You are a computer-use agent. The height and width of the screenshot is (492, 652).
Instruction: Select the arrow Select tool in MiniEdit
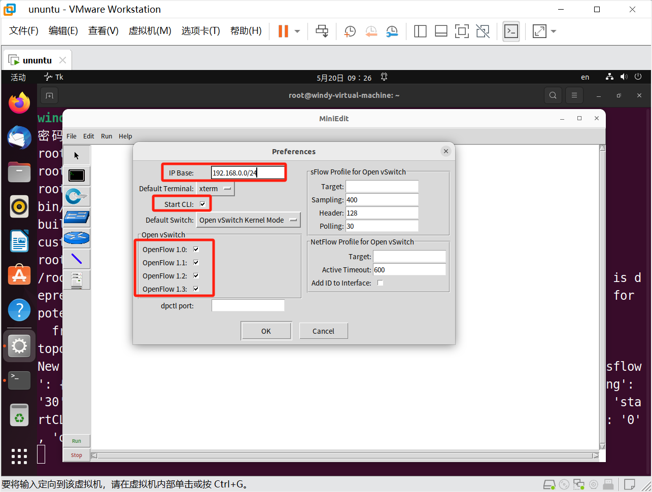pyautogui.click(x=77, y=155)
